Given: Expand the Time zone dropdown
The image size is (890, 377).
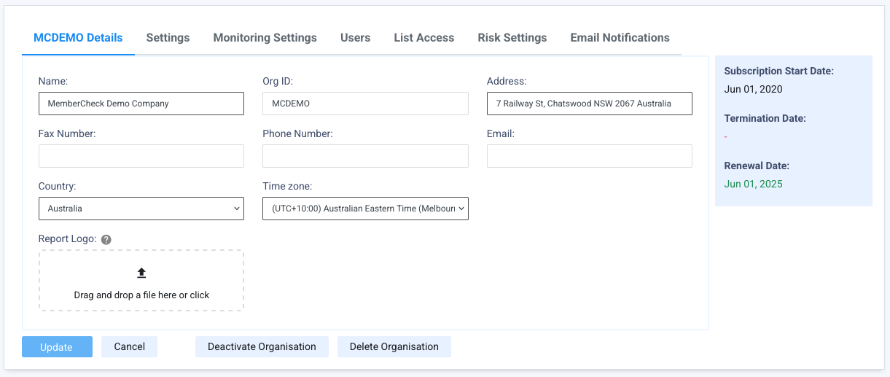Looking at the screenshot, I should point(365,209).
